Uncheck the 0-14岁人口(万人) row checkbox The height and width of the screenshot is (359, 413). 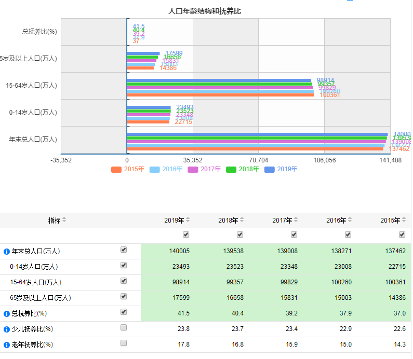coord(124,265)
